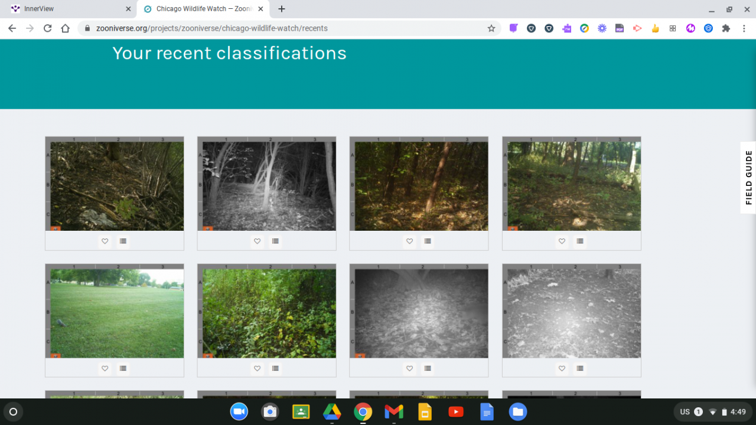756x425 pixels.
Task: Open the Extensions puzzle-piece menu
Action: [726, 28]
